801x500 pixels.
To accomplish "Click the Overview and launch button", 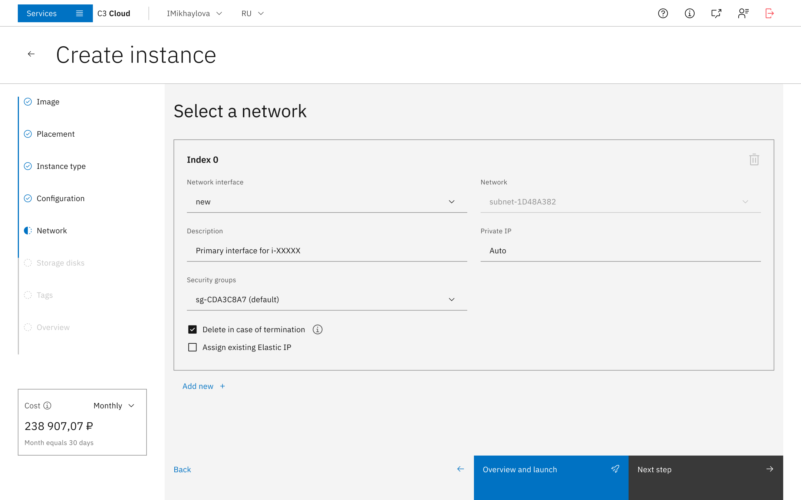I will click(551, 470).
